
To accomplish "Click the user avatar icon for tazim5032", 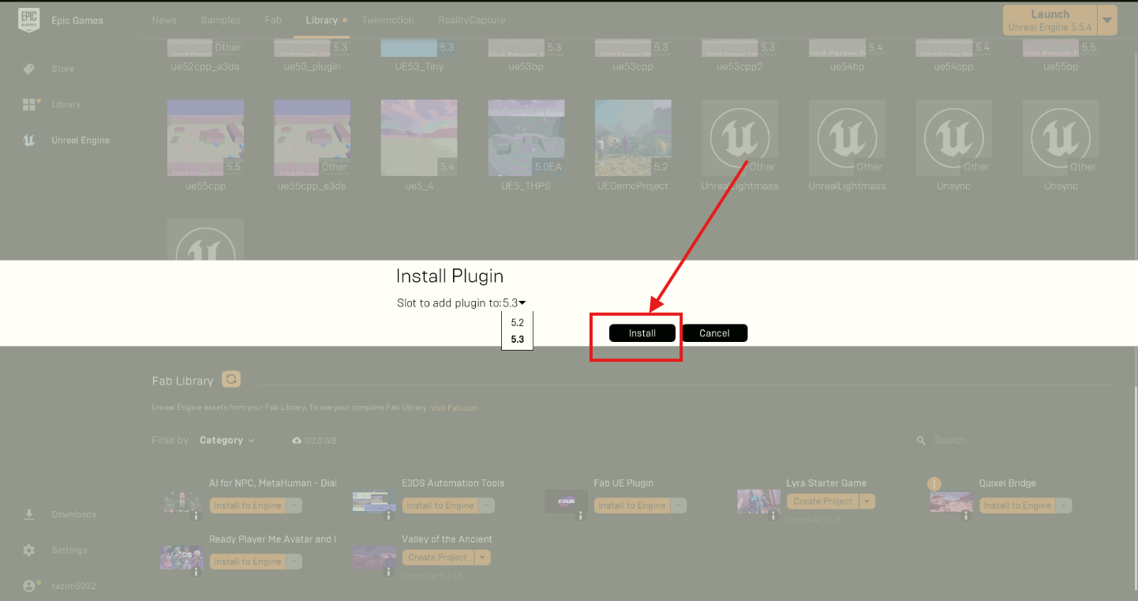I will click(x=29, y=586).
